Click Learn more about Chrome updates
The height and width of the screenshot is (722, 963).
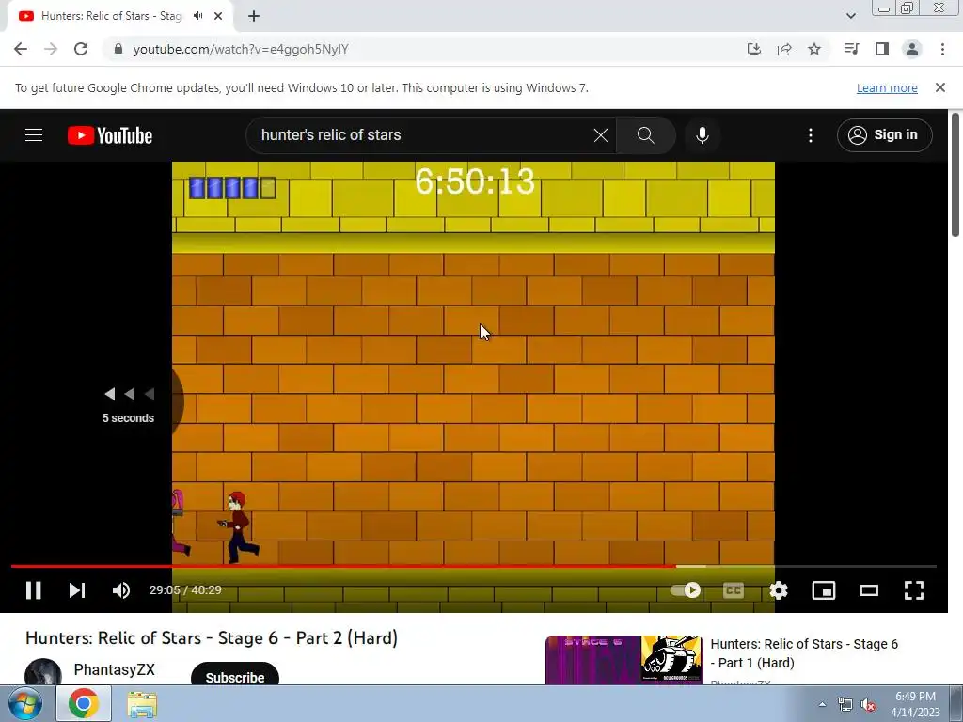click(887, 87)
